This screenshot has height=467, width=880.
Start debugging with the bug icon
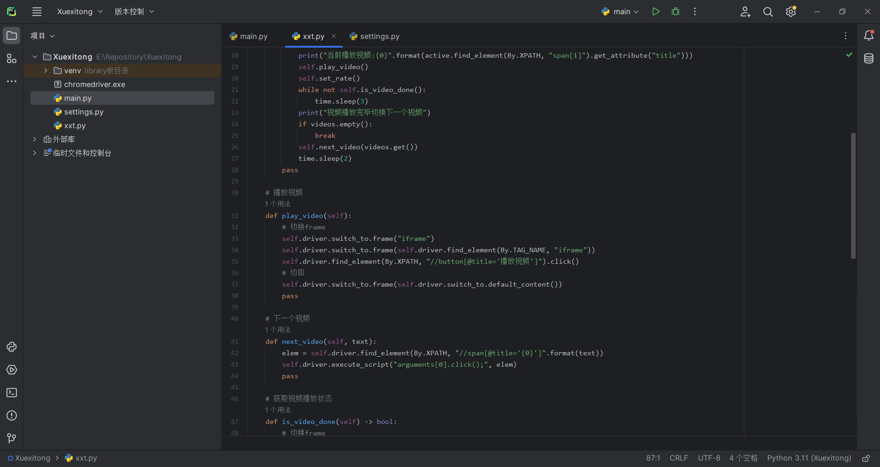(x=676, y=11)
